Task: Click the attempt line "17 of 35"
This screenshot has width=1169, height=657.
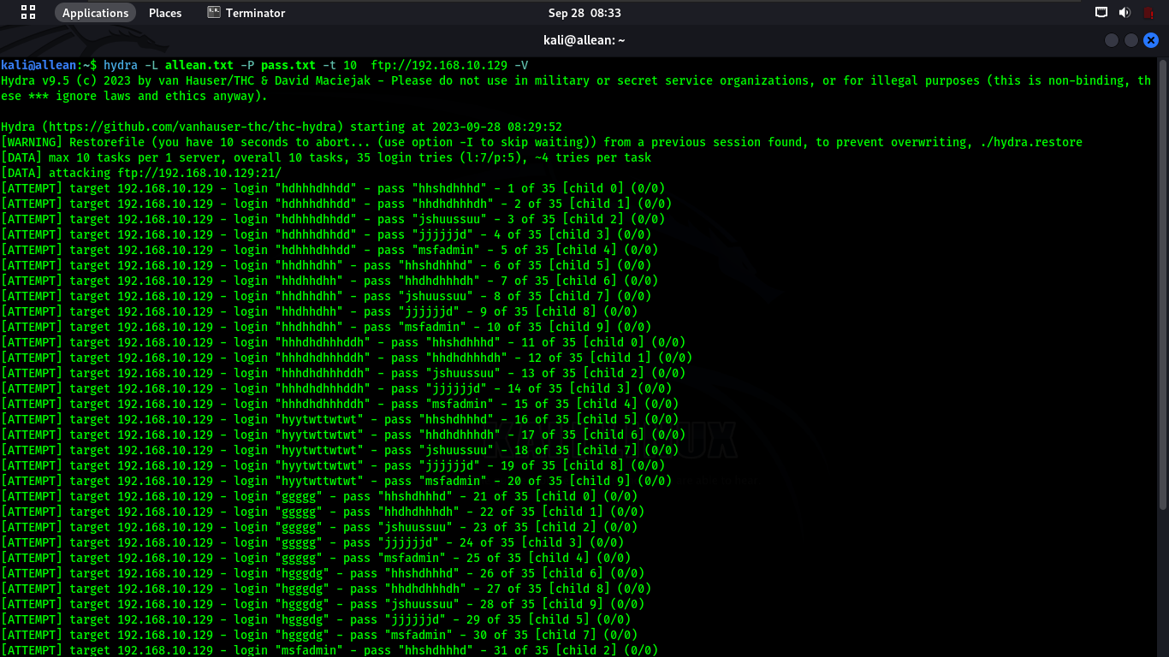Action: pos(343,435)
